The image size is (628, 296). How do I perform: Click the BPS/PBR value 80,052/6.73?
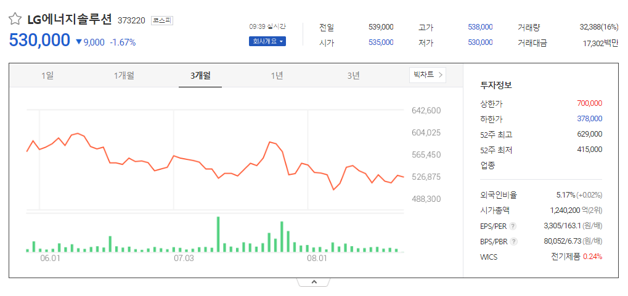point(562,241)
